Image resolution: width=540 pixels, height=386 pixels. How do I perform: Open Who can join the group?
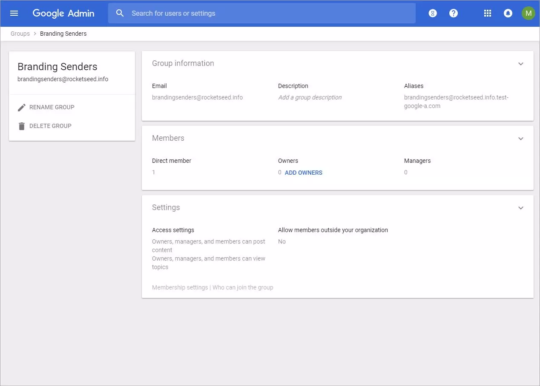(243, 287)
